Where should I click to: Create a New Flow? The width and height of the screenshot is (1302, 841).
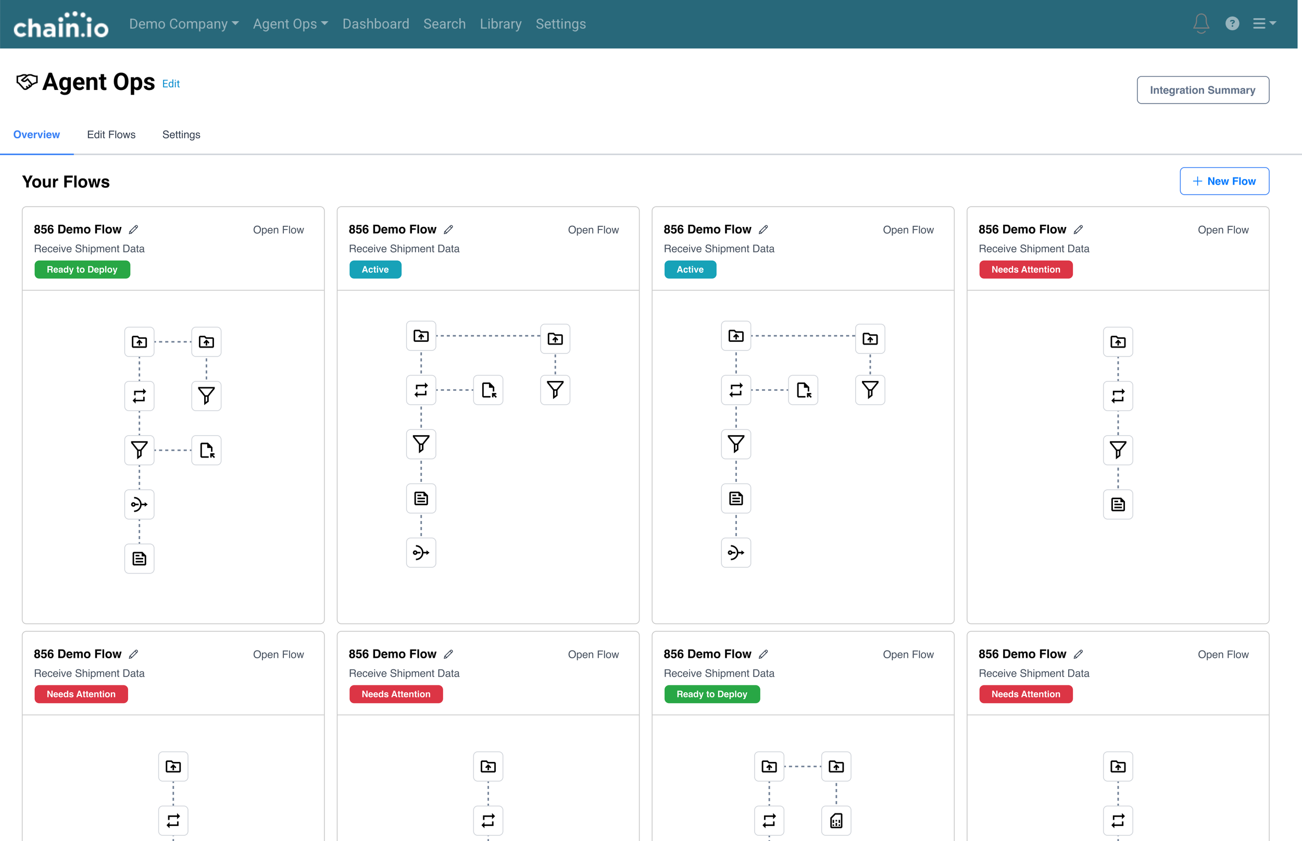[x=1224, y=181]
